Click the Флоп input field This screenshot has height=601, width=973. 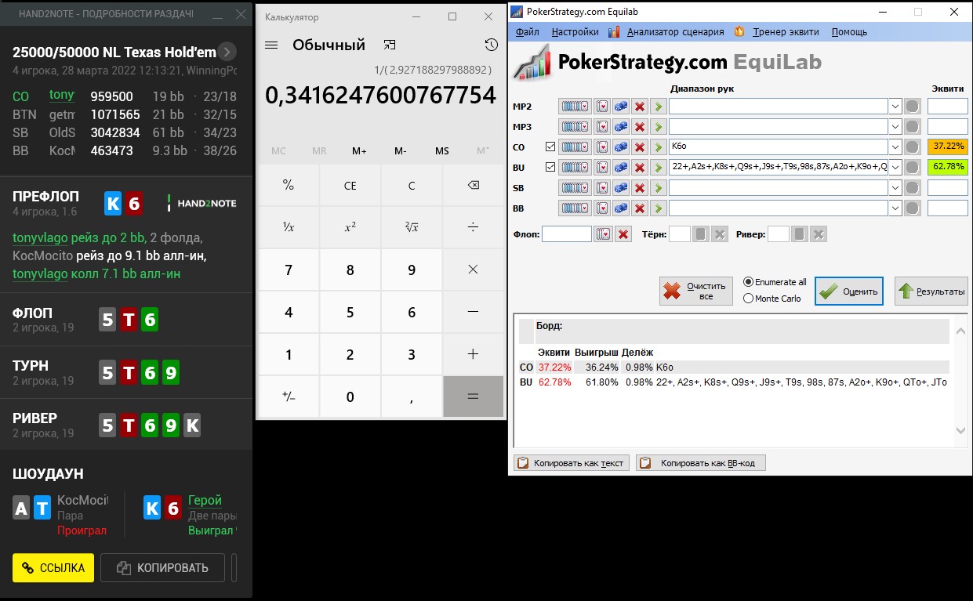tap(567, 234)
